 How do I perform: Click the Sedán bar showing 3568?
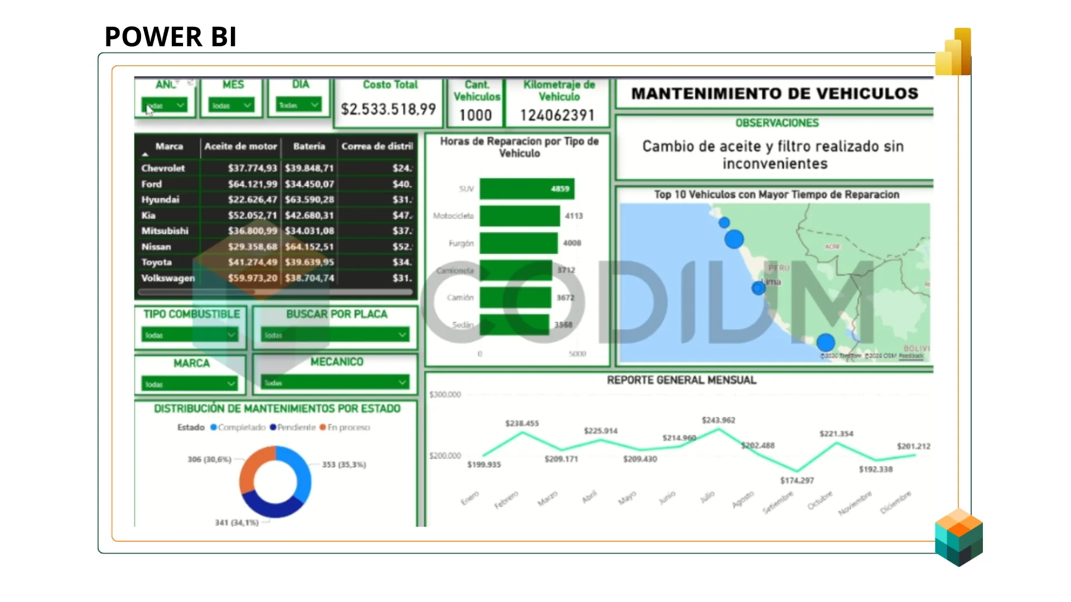(x=514, y=324)
